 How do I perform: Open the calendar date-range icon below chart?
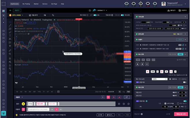point(58,91)
